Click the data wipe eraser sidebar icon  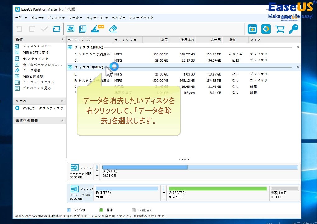tap(17, 70)
